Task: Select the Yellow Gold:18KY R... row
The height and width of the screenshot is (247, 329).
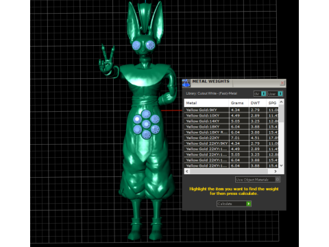Action: [231, 132]
